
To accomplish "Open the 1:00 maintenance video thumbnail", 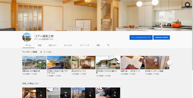I will tap(157, 62).
